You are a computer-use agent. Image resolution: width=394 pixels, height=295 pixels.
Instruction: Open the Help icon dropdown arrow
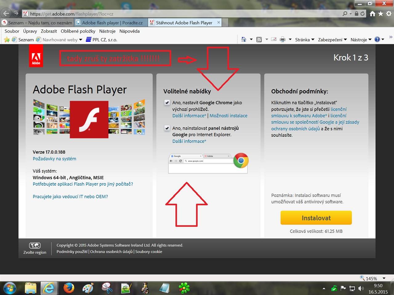383,39
